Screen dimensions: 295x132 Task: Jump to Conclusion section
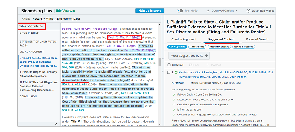coord(28,96)
